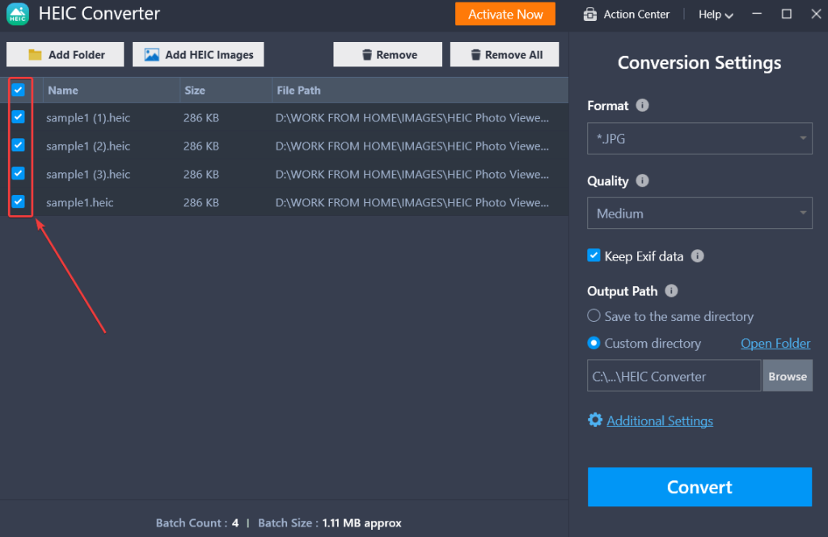The height and width of the screenshot is (537, 828).
Task: Click the Quality info icon
Action: click(x=642, y=180)
